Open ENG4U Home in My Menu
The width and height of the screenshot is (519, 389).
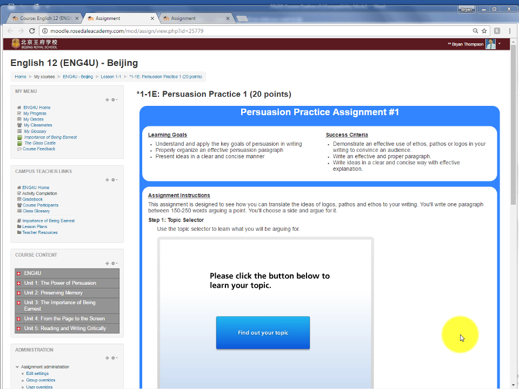click(37, 108)
